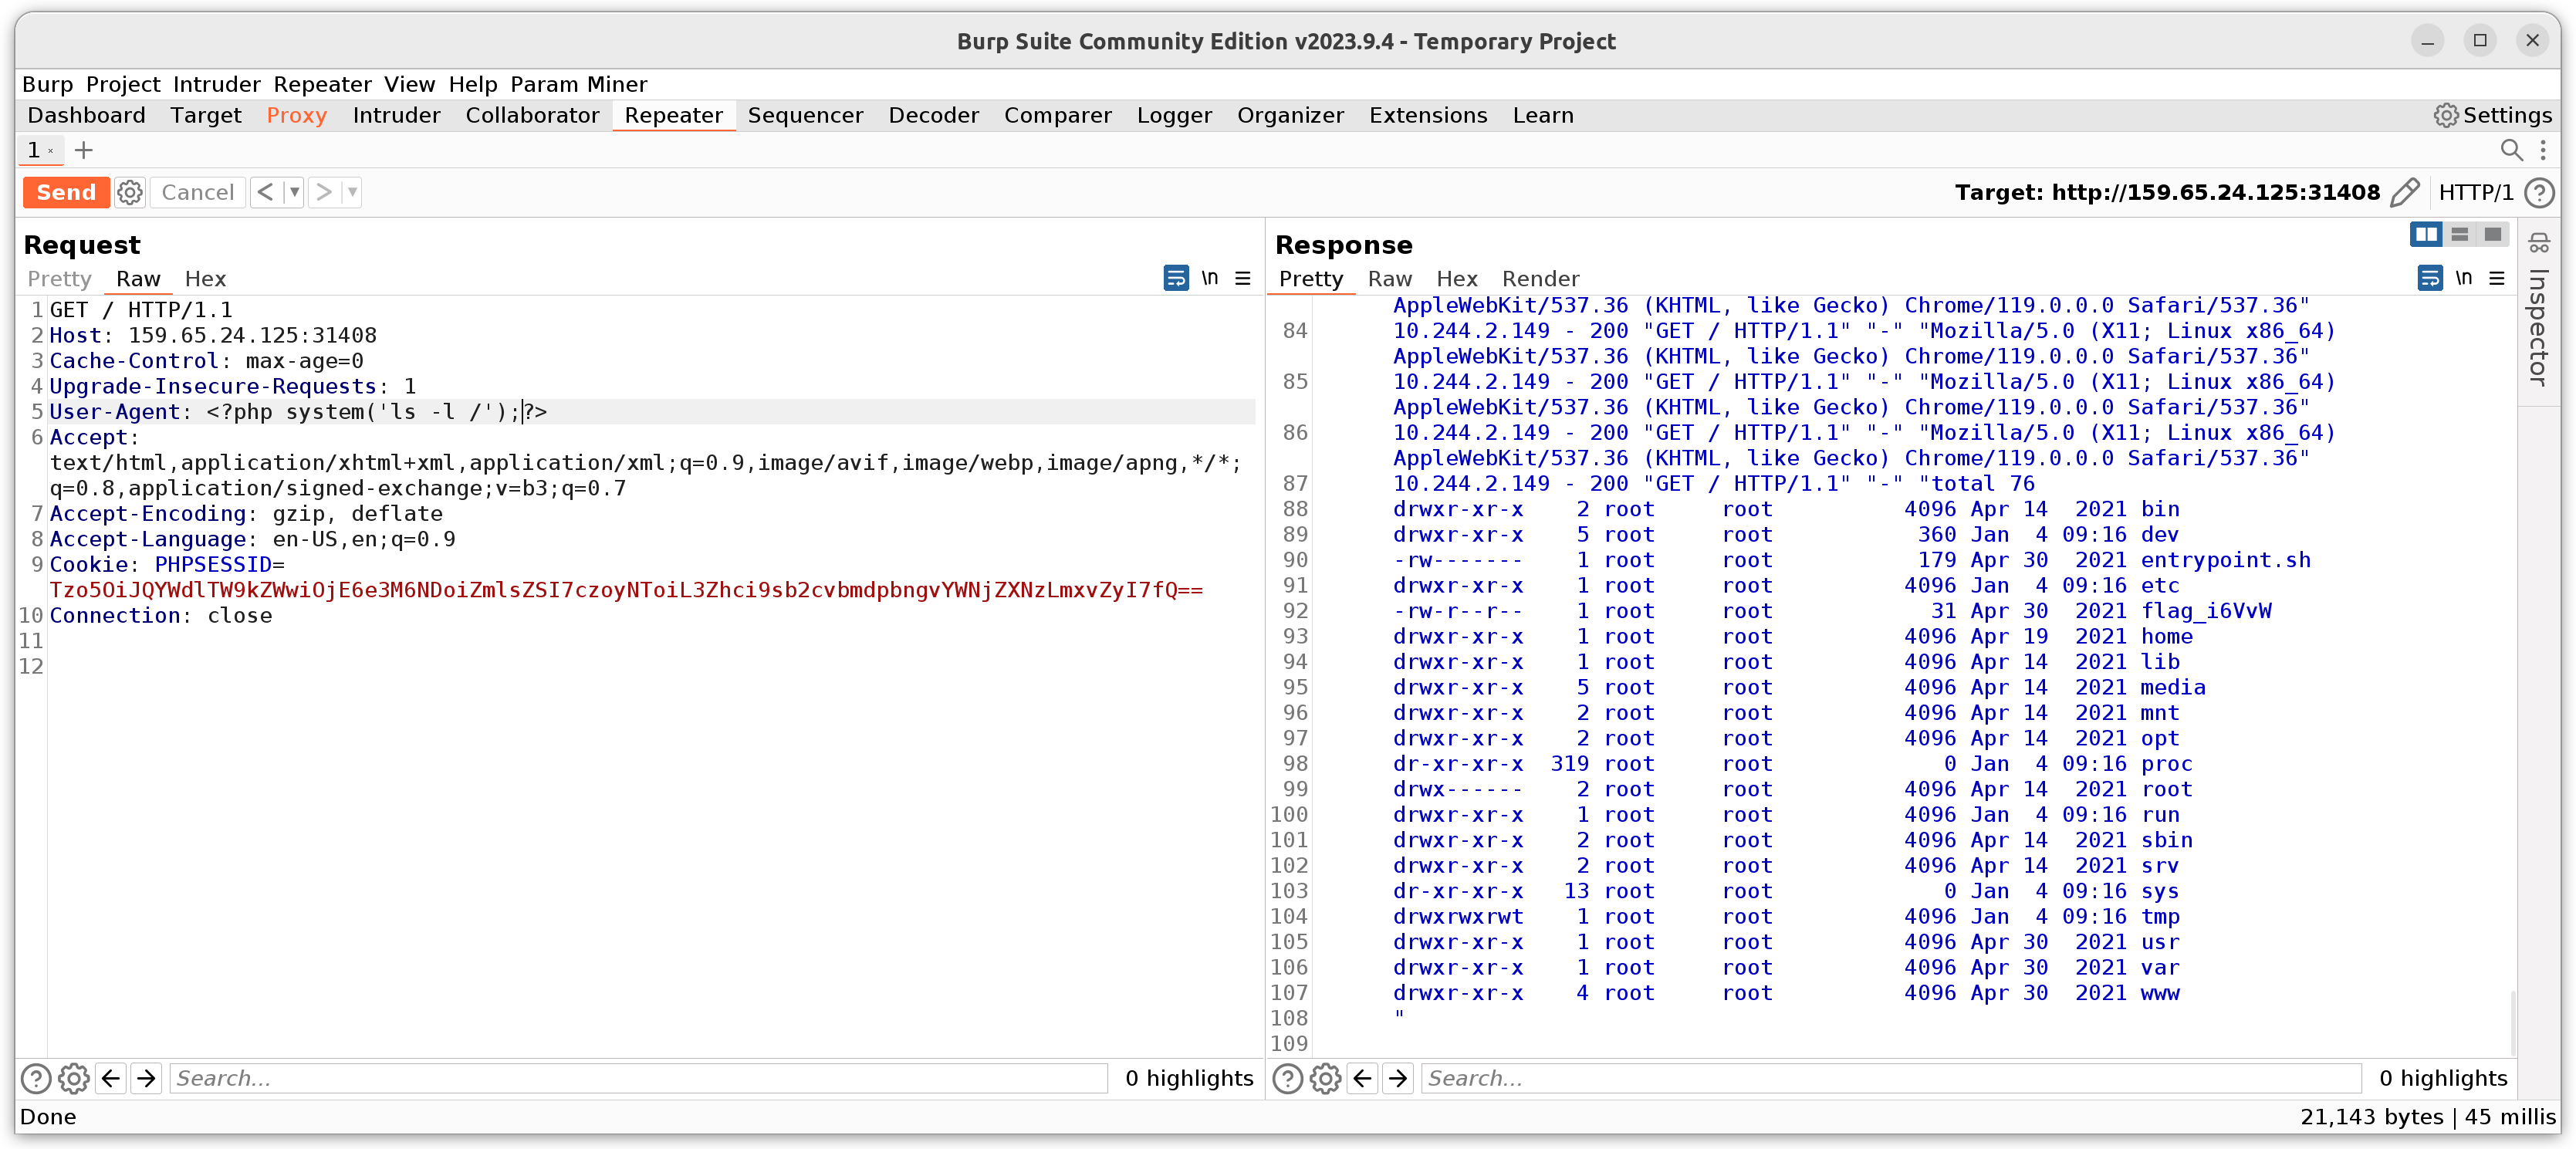Focus the Request search input field
Screen dimensions: 2576x1149
tap(639, 1078)
